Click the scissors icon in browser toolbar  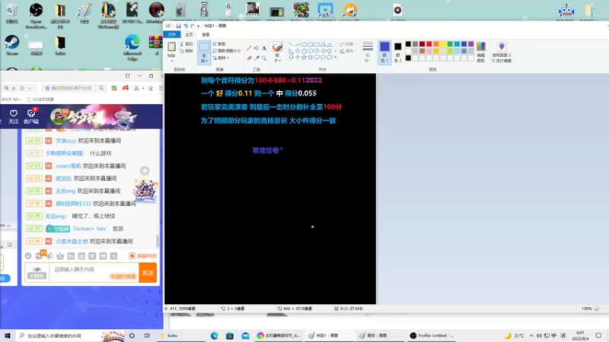[136, 88]
